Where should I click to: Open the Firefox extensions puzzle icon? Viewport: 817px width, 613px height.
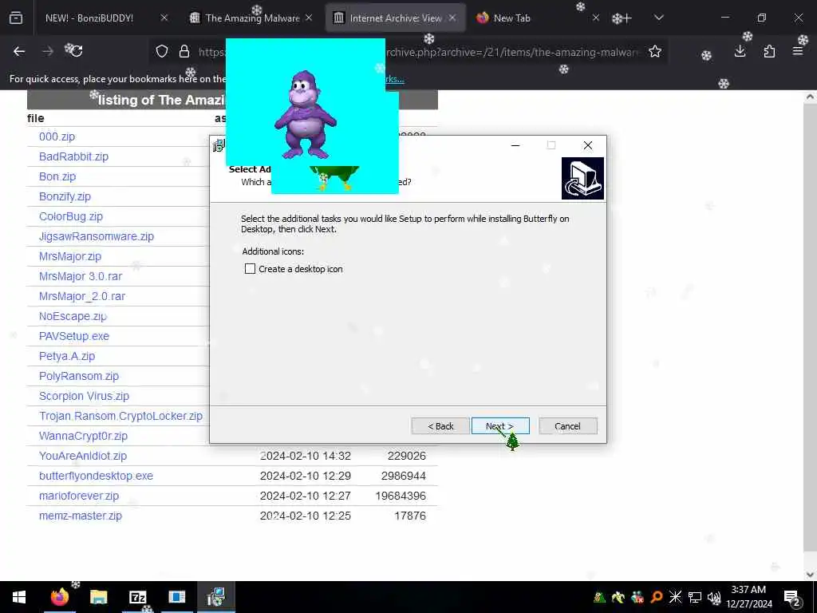tap(769, 51)
